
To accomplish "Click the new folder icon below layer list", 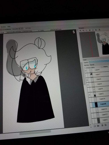I will click(x=98, y=125).
